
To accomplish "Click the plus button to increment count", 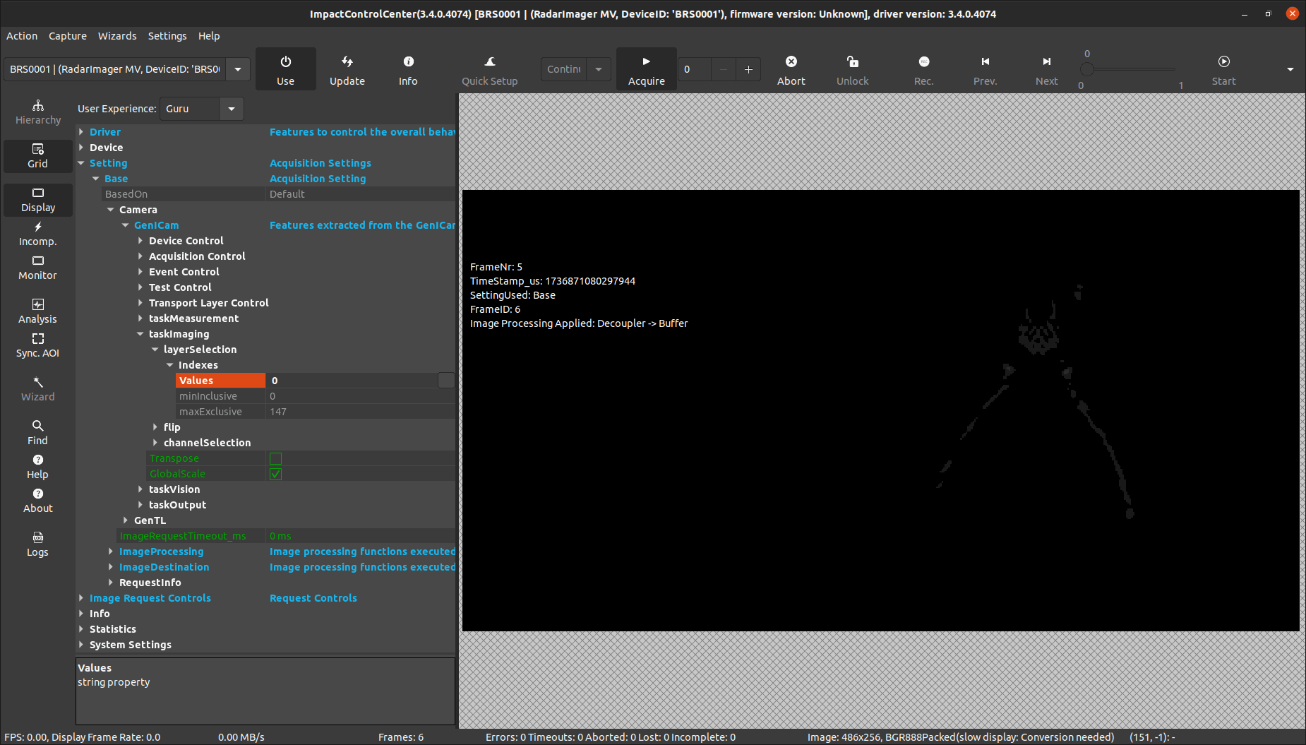I will [748, 69].
